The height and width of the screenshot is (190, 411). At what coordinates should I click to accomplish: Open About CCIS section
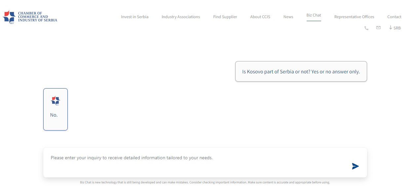point(260,17)
